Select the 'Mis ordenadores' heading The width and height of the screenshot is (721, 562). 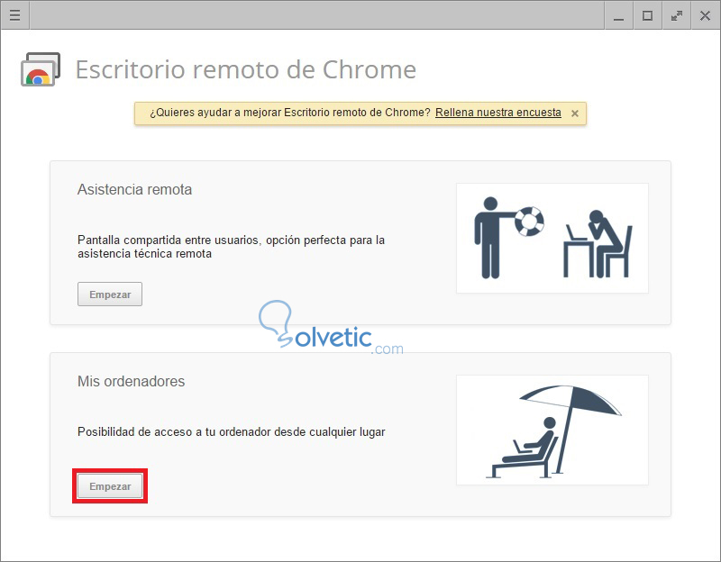pos(131,381)
